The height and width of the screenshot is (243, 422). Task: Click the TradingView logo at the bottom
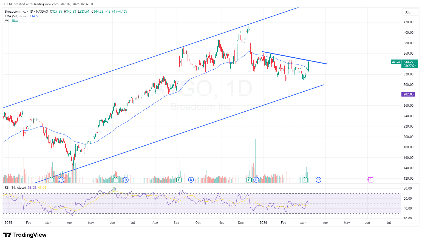[x=25, y=235]
